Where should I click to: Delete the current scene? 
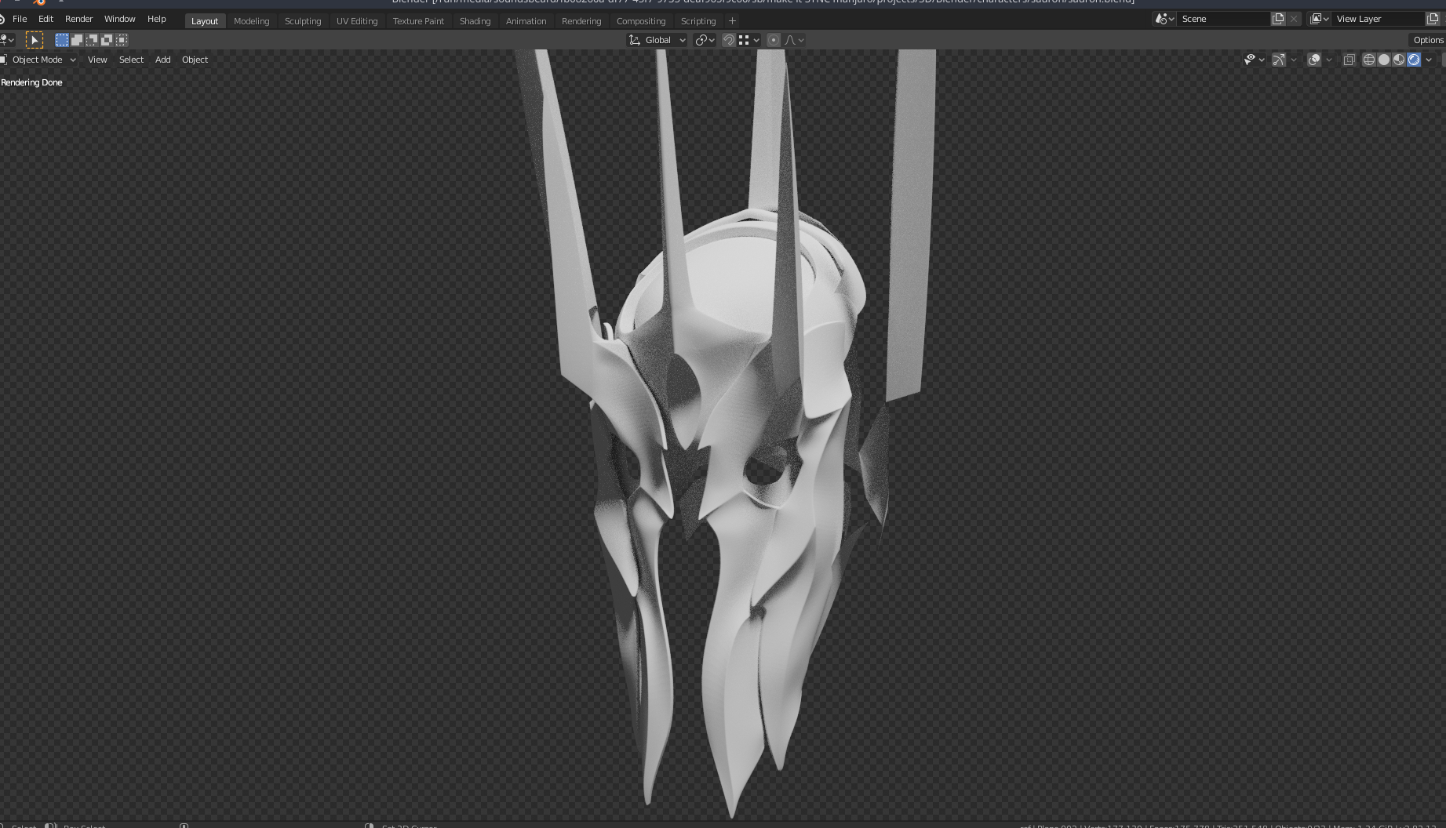point(1294,19)
